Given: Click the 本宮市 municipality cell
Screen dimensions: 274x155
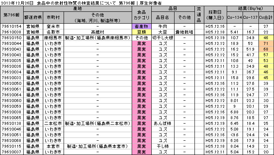Looking at the screenshot, I should pos(53,146).
